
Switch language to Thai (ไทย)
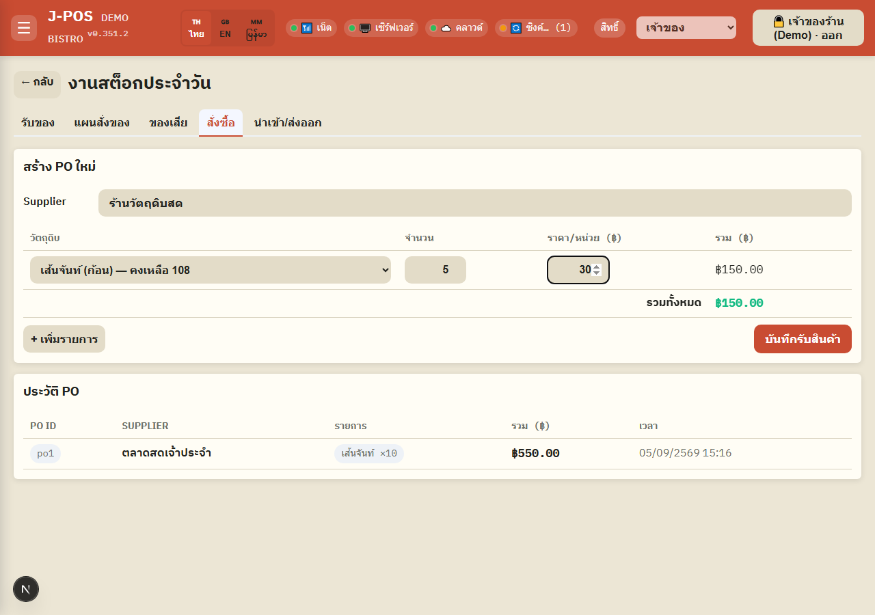pos(196,28)
